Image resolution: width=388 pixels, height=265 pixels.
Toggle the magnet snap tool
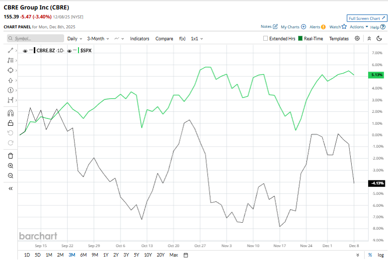pos(10,113)
